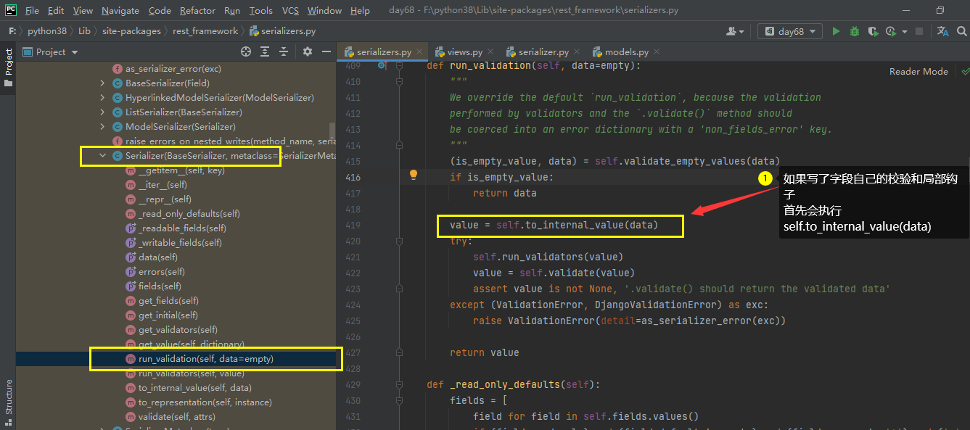Click Expand All in Project panel
This screenshot has height=430, width=970.
click(265, 51)
